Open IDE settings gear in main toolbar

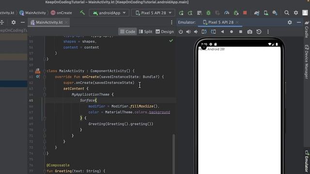pos(296,13)
